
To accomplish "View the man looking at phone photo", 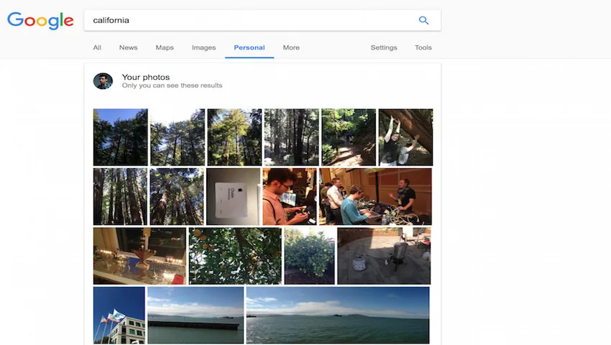I will 290,196.
